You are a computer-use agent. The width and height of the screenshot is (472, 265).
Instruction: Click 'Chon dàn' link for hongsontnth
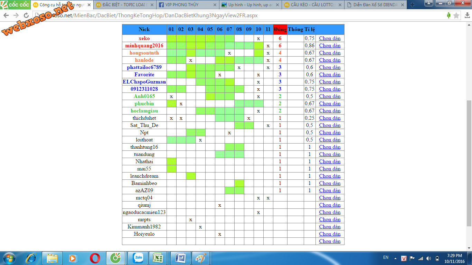330,53
